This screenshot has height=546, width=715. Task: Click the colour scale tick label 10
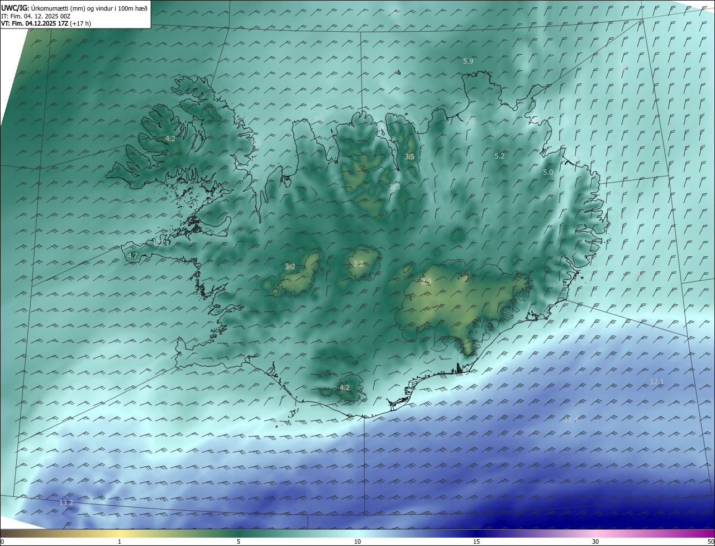tap(357, 542)
